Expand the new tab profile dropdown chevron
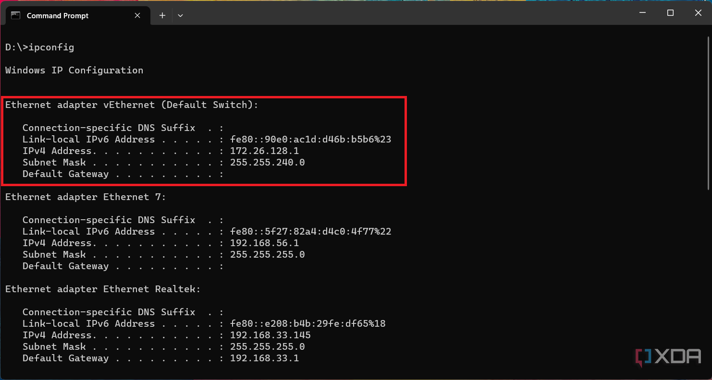Viewport: 712px width, 380px height. coord(180,15)
